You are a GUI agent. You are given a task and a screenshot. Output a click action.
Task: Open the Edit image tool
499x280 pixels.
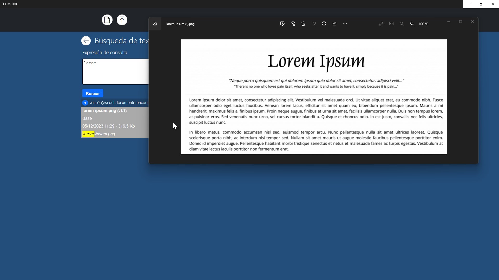283,24
